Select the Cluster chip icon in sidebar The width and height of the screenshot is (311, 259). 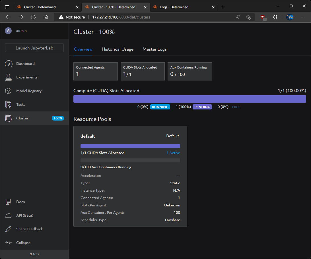pyautogui.click(x=8, y=118)
